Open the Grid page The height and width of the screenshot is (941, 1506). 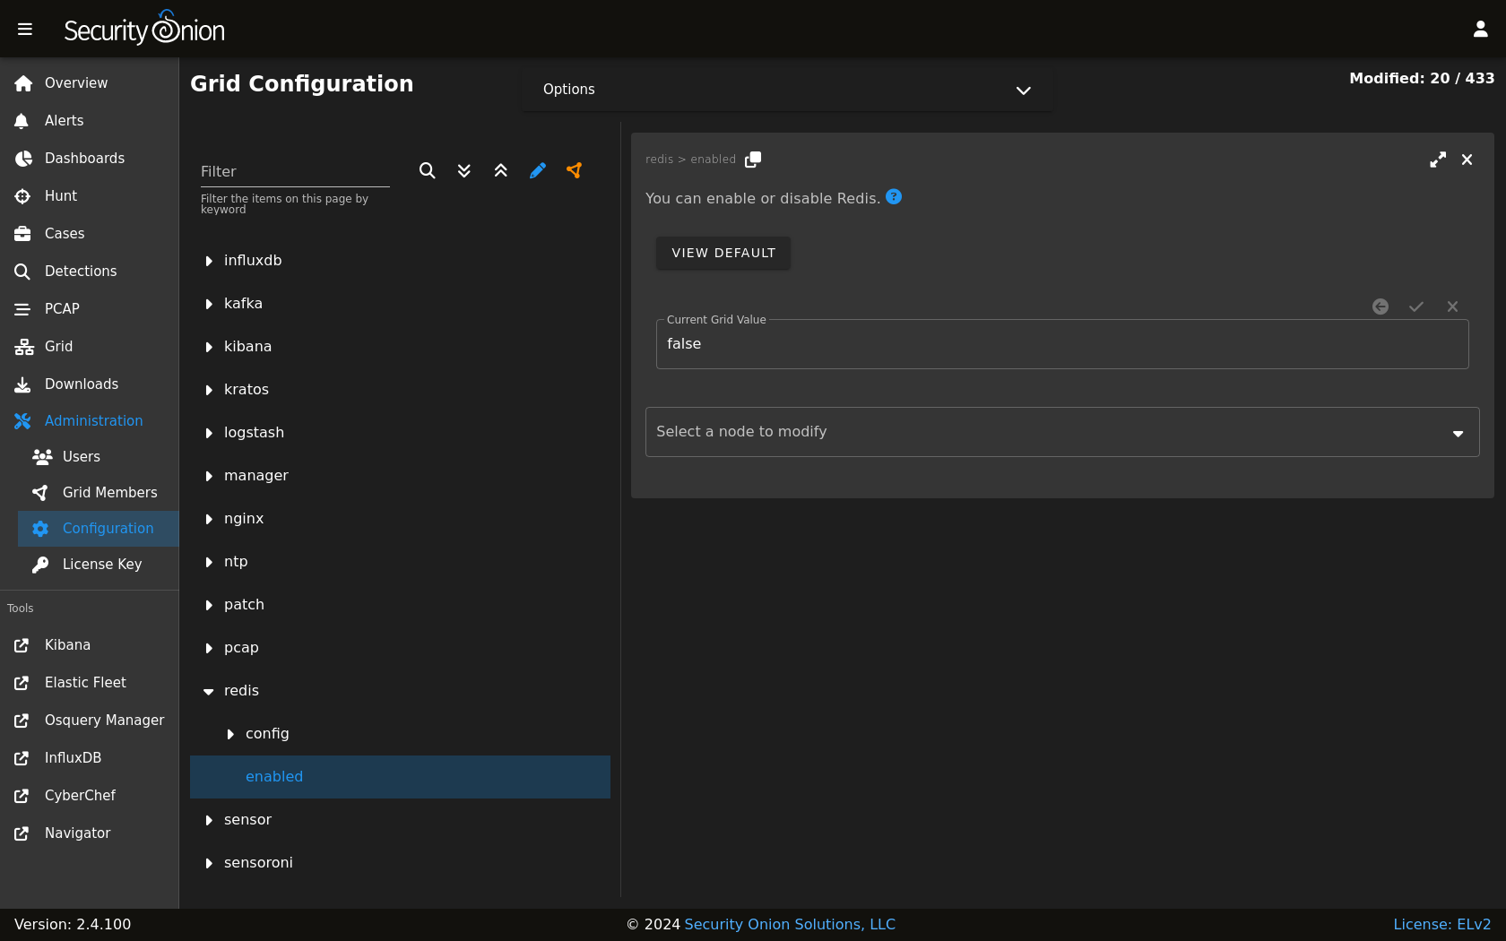[90, 347]
